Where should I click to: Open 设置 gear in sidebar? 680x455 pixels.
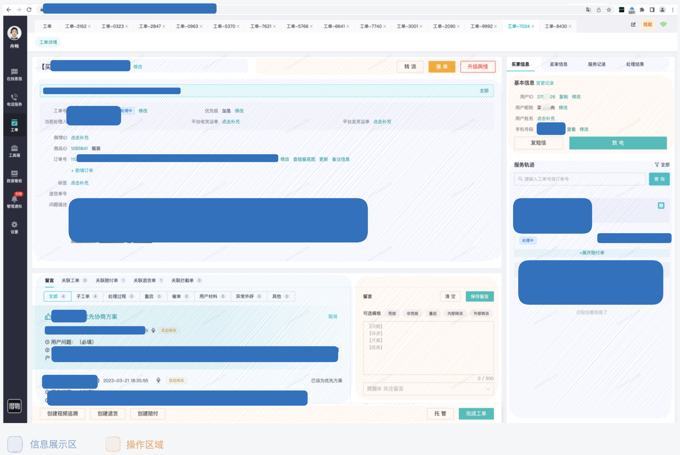click(x=14, y=227)
